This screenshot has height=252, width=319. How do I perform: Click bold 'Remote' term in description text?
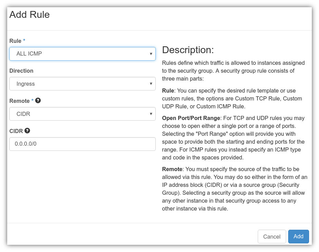tap(172, 169)
